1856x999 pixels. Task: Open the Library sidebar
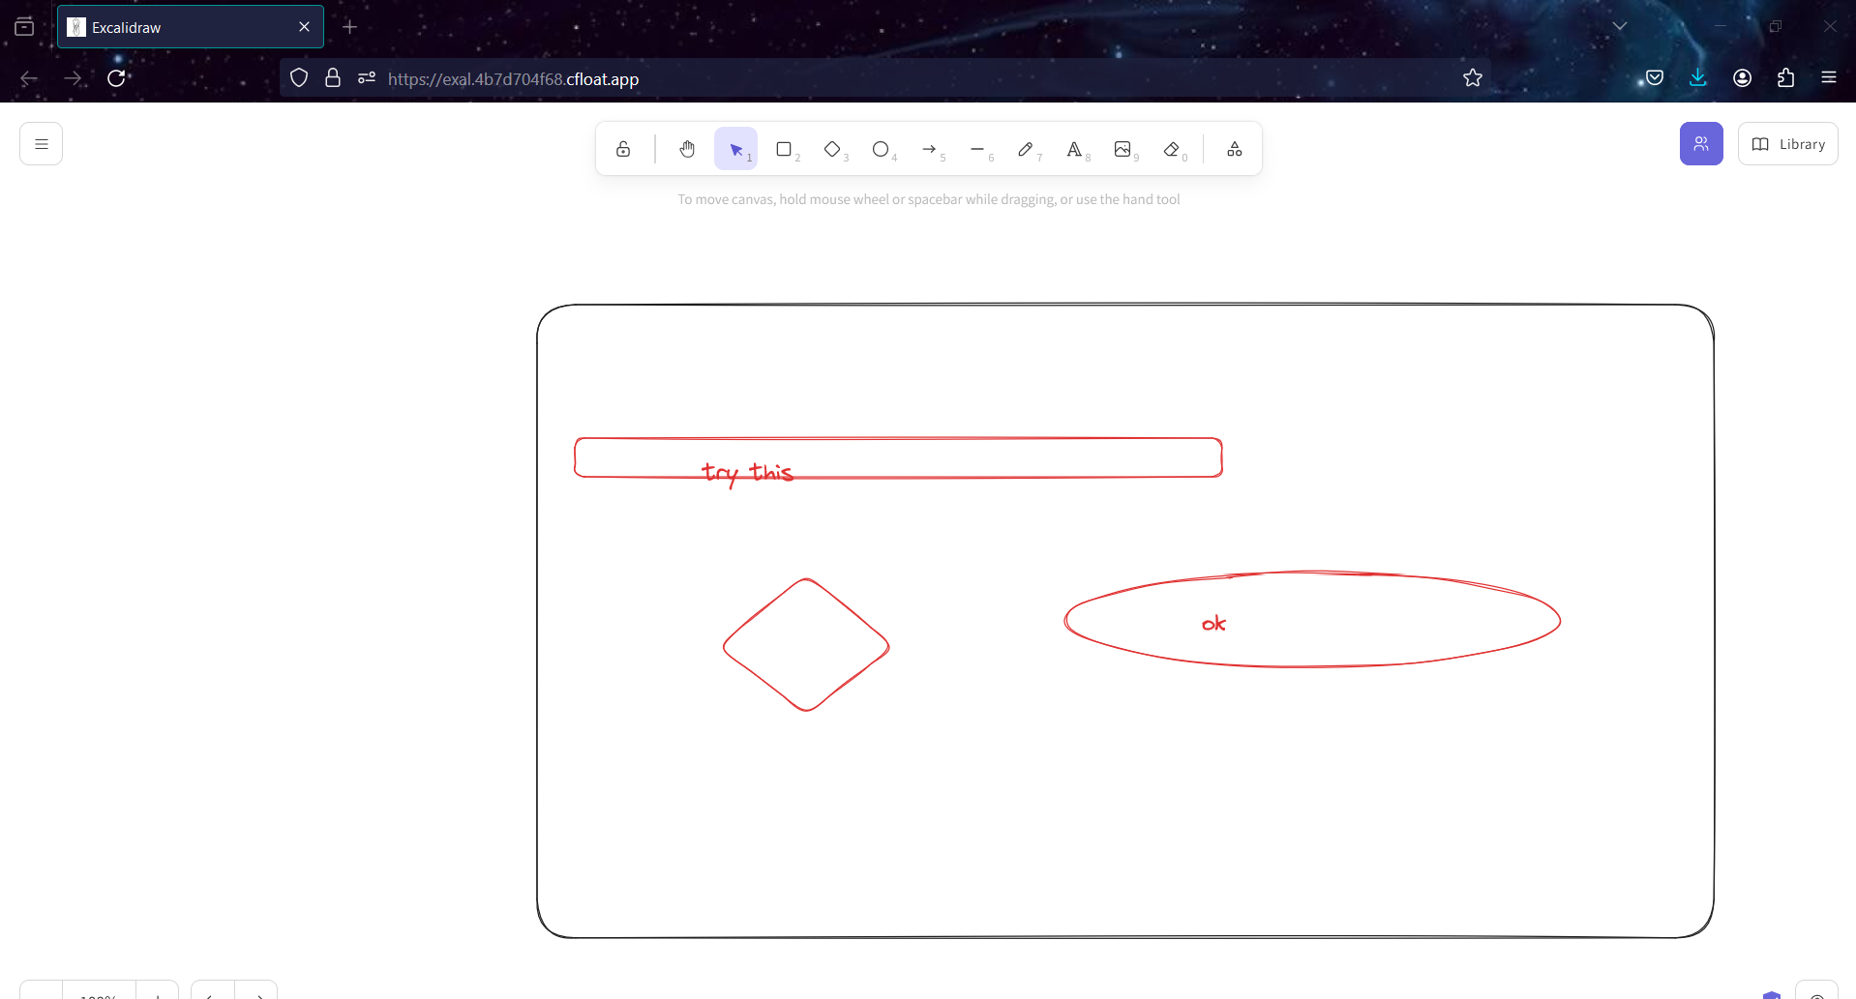point(1788,144)
